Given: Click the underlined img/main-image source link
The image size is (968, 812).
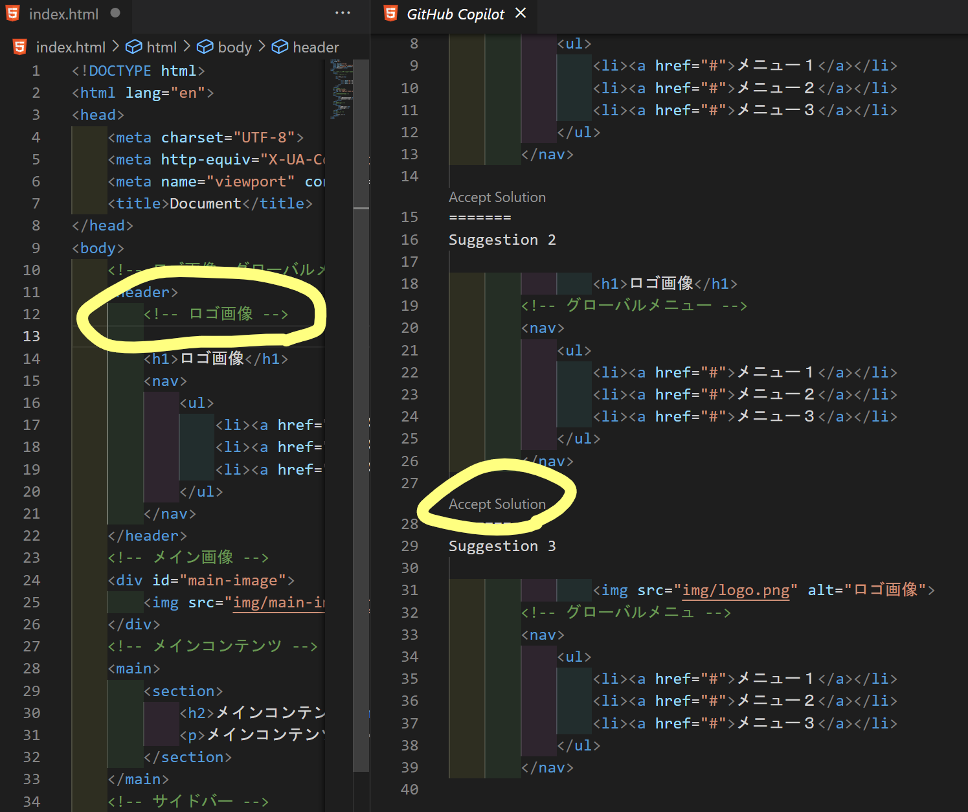Looking at the screenshot, I should point(278,602).
